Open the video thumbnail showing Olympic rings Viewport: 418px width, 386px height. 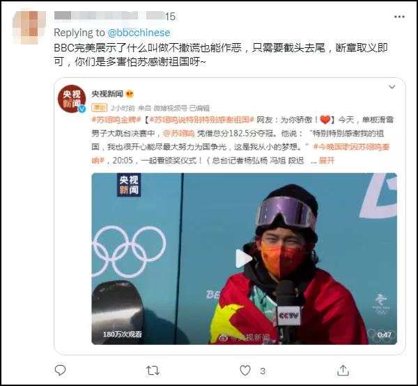click(245, 259)
